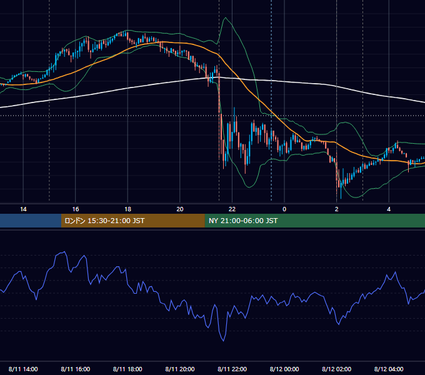
Task: Click the price chart axis label 0
Action: (284, 209)
